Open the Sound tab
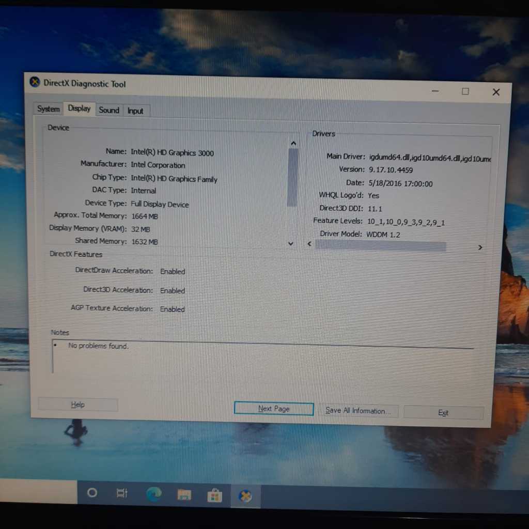This screenshot has height=529, width=529. 109,110
